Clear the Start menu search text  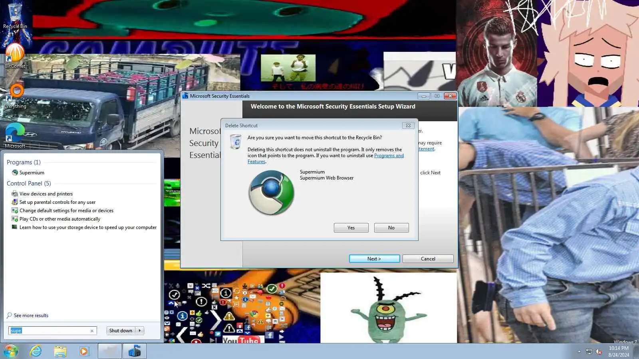[x=92, y=331]
